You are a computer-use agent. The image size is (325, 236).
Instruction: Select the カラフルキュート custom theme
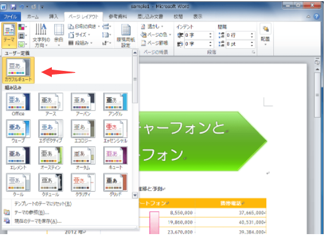(18, 70)
